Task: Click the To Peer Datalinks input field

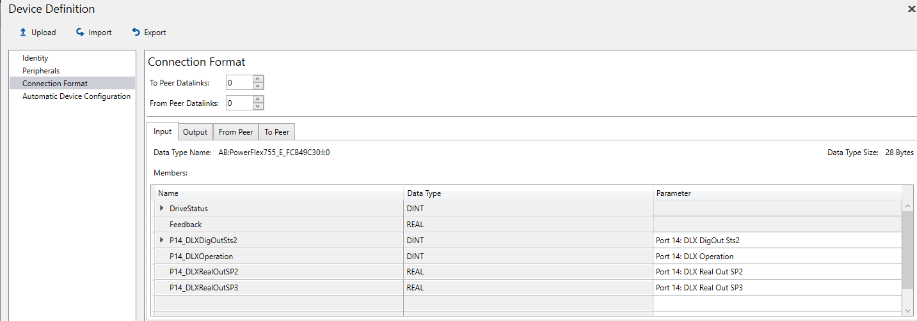Action: pyautogui.click(x=239, y=82)
